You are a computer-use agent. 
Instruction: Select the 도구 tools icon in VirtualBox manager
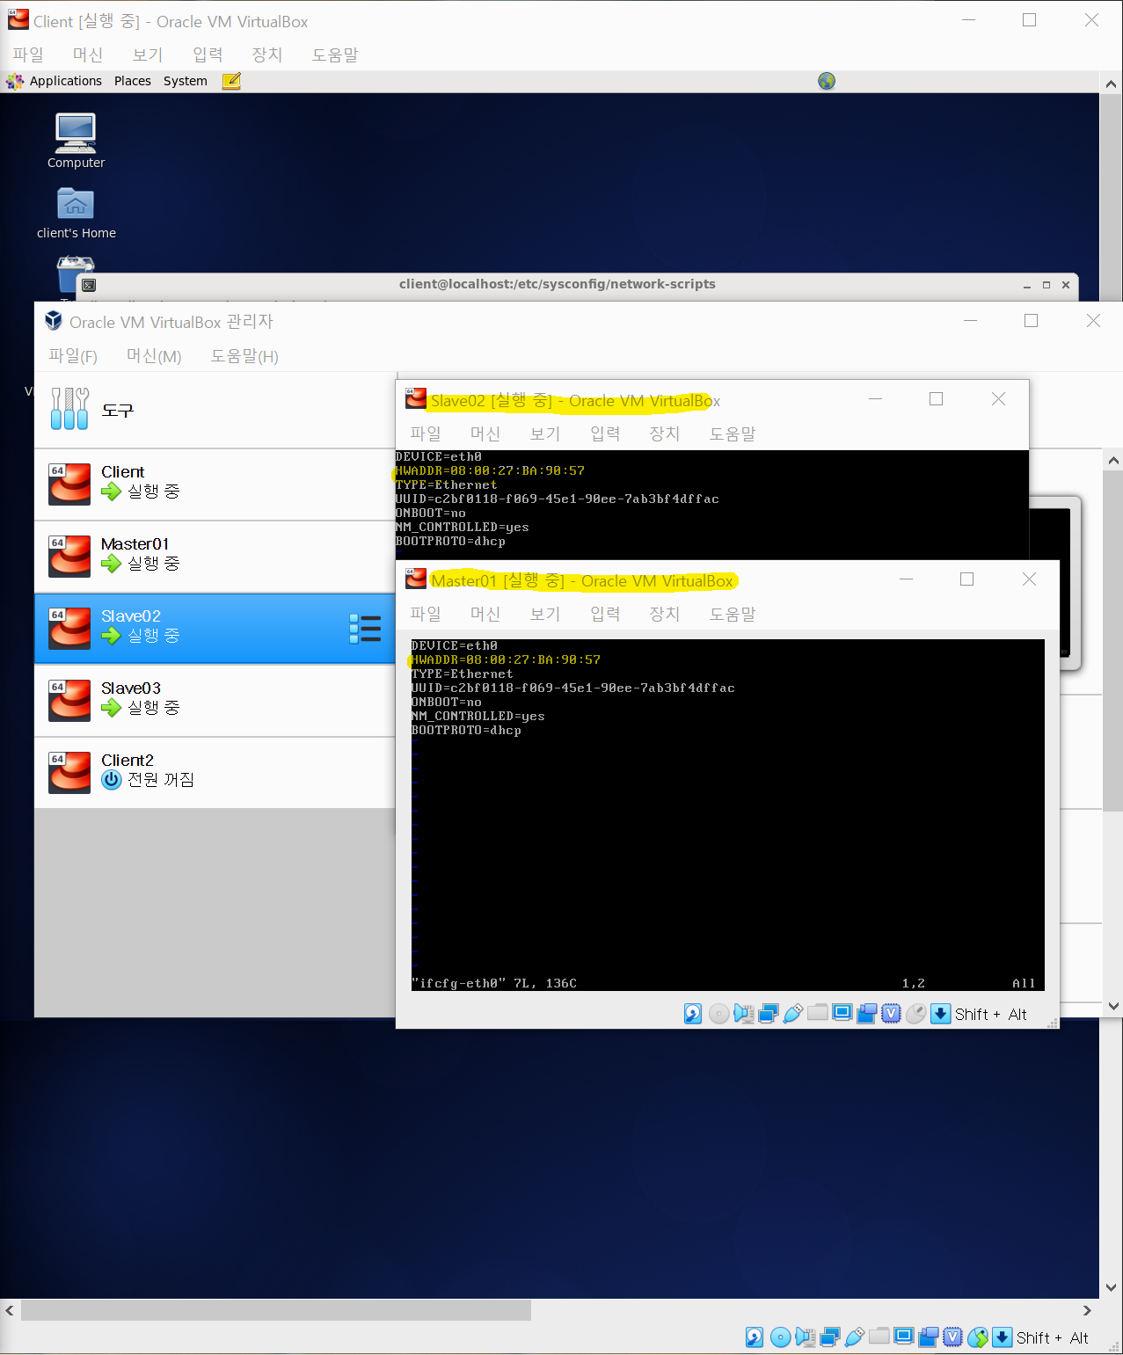point(69,409)
